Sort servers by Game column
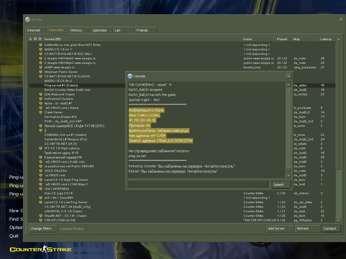Image resolution: width=346 pixels, height=259 pixels. [259, 39]
